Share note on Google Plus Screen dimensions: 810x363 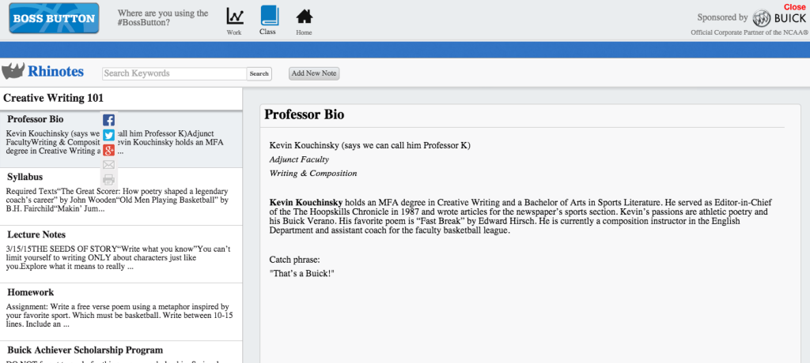(x=109, y=150)
